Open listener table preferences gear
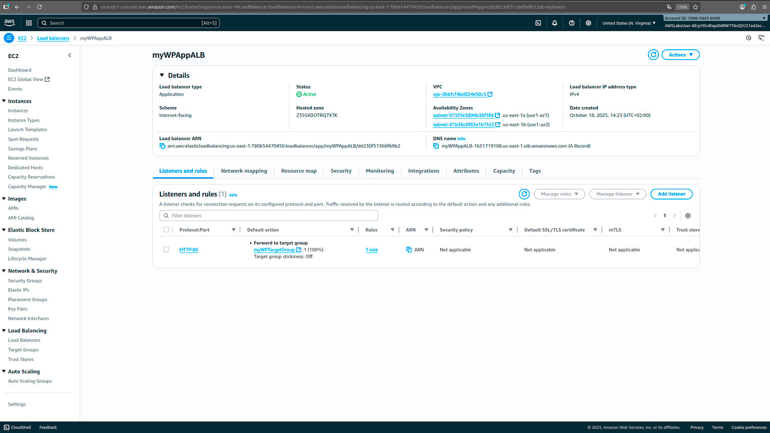Screen dimensions: 770x433 tap(688, 216)
